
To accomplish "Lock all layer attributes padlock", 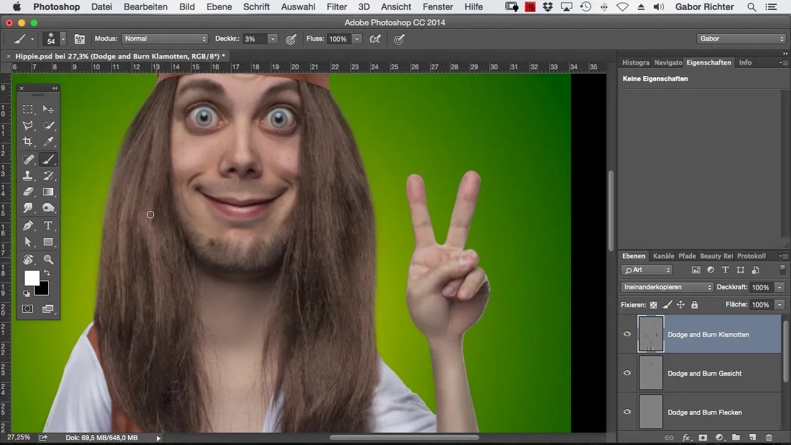I will [x=695, y=305].
